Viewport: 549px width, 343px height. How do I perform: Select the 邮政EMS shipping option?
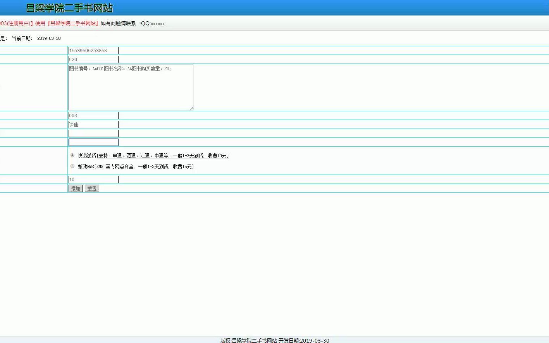72,166
